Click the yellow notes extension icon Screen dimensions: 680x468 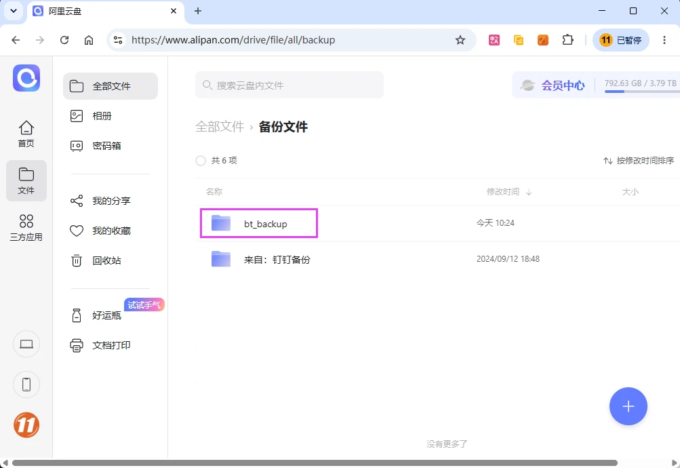pos(518,40)
